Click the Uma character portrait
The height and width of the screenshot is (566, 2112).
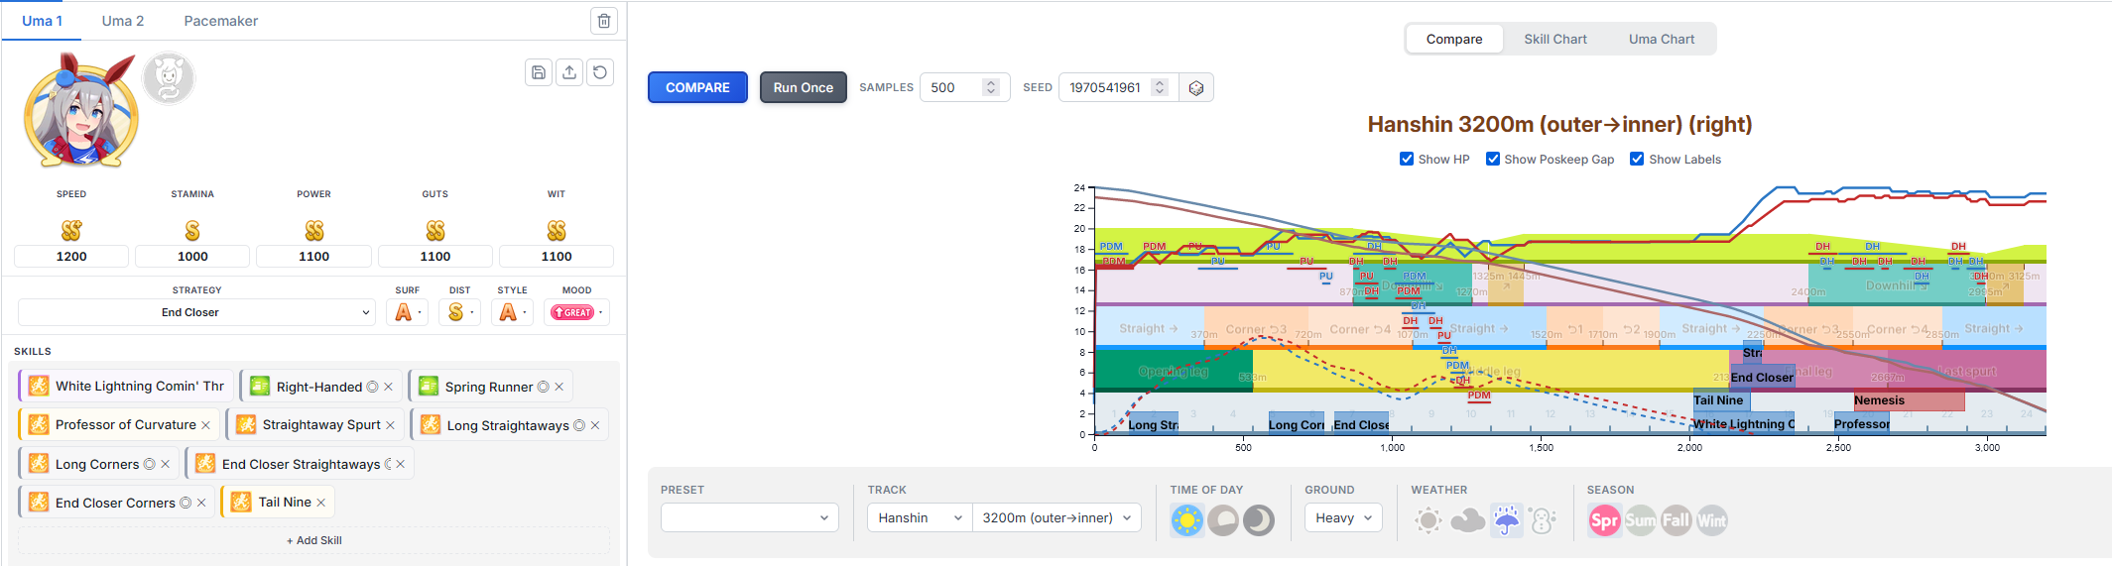click(x=80, y=111)
